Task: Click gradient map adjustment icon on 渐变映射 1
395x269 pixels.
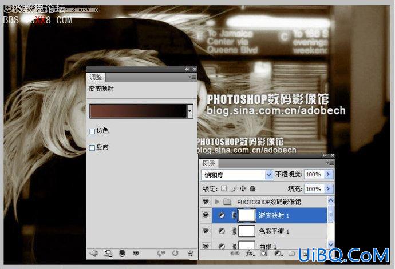Action: [222, 215]
